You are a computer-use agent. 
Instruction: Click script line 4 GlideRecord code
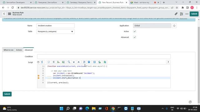point(74,73)
